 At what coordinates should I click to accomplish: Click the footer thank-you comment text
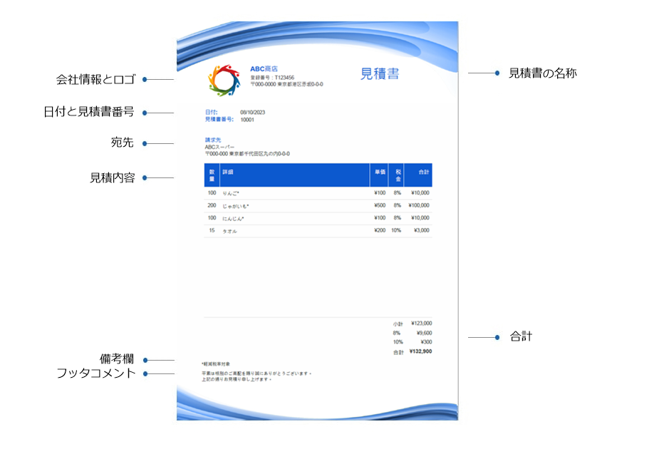pos(256,374)
